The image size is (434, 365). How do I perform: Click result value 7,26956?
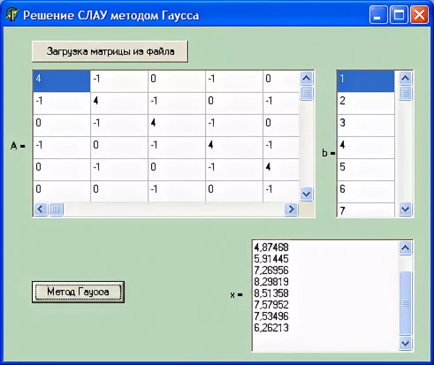click(x=271, y=270)
